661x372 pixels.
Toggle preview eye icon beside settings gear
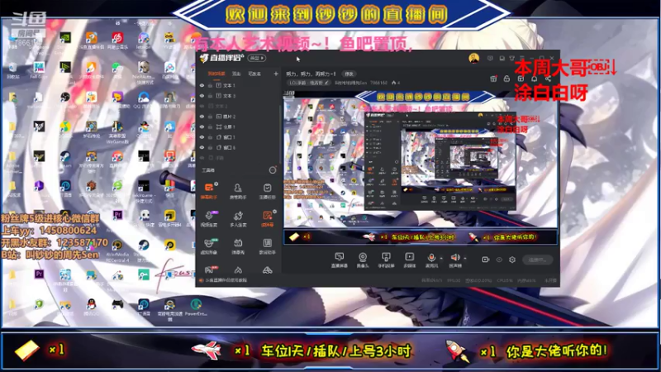pyautogui.click(x=499, y=260)
